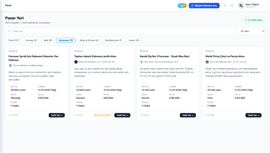Click Teklif Ver on the Kemik Diş Fermuar card
Screen dimensions: 270x153
click(188, 115)
